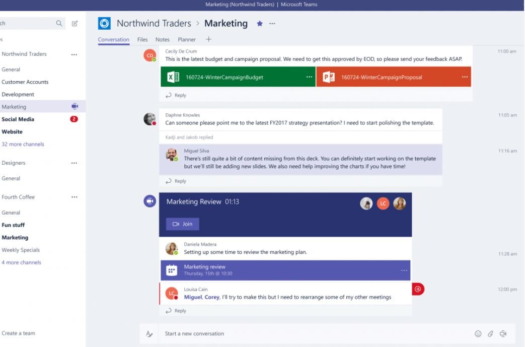Open the Website channel
The width and height of the screenshot is (525, 347).
pos(12,131)
